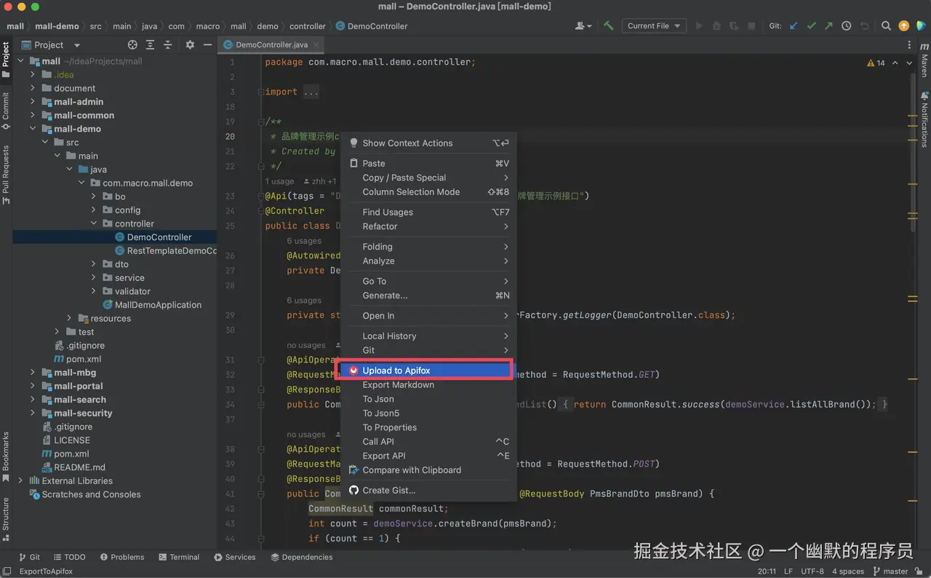Open Structure tool window
The height and width of the screenshot is (578, 931).
(x=6, y=518)
